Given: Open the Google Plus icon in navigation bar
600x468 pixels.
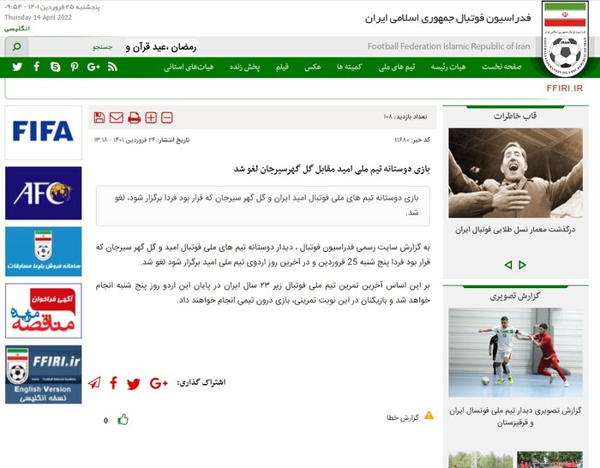Looking at the screenshot, I should click(x=93, y=67).
